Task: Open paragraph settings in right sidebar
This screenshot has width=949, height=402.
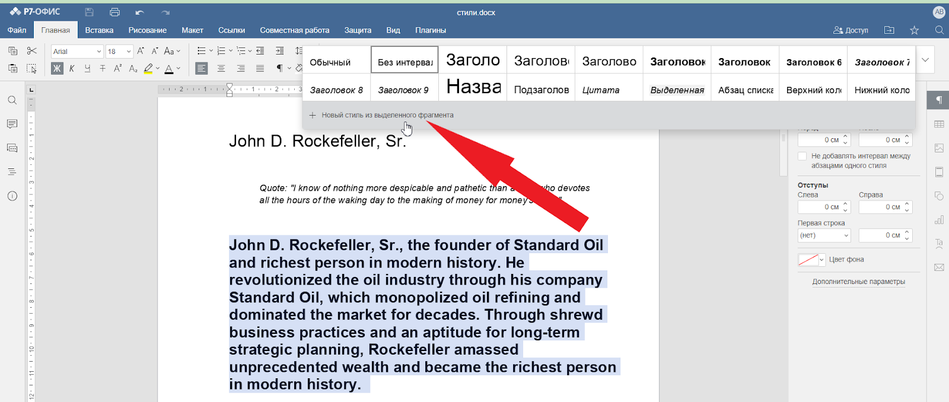Action: 939,100
